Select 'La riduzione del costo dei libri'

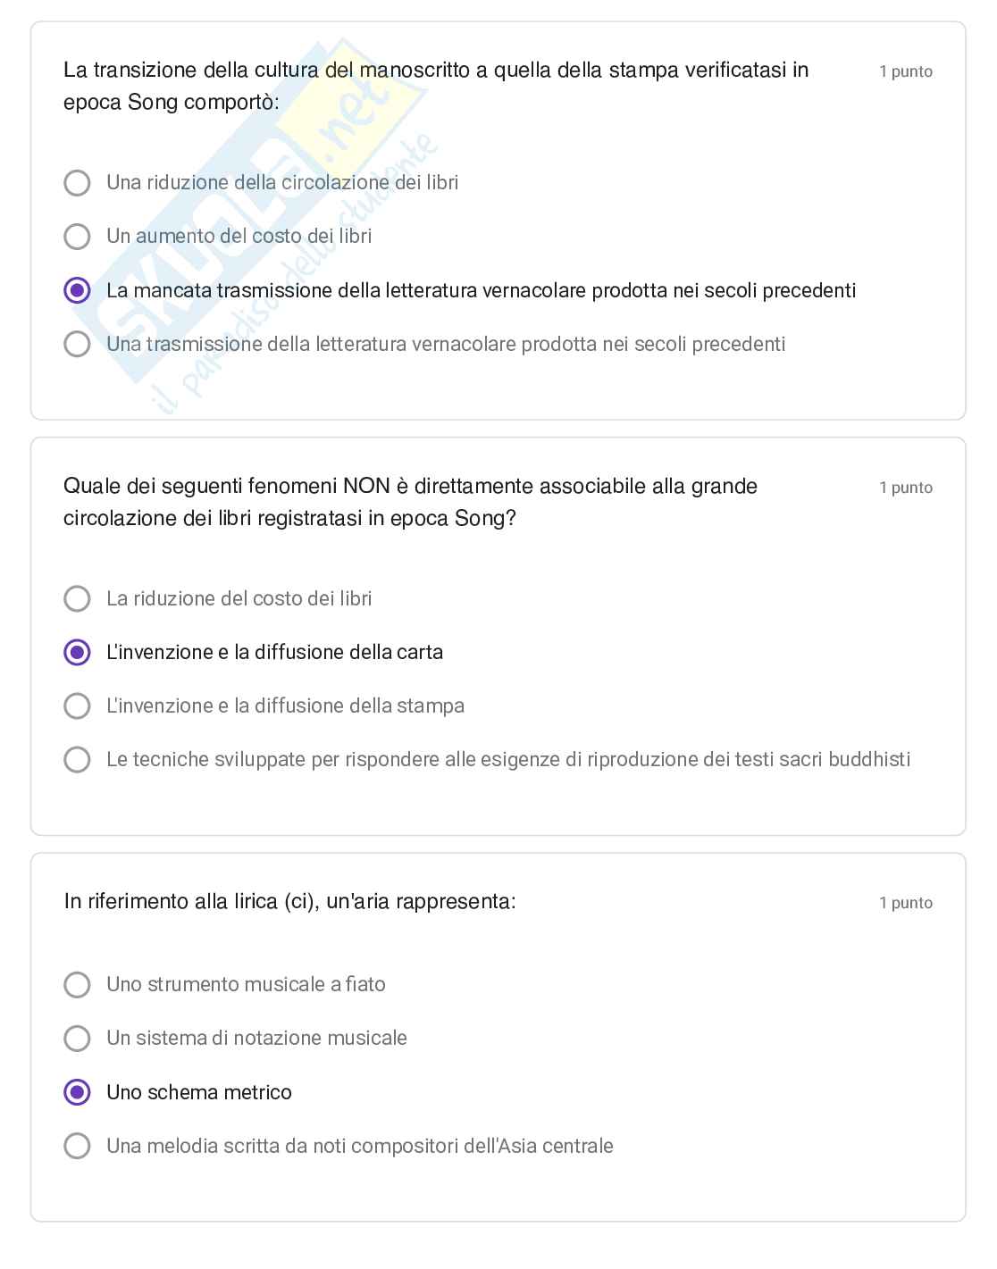click(x=78, y=598)
